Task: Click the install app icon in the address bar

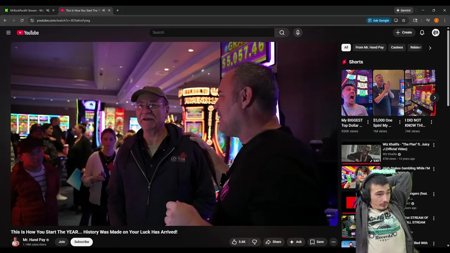Action: [x=396, y=20]
